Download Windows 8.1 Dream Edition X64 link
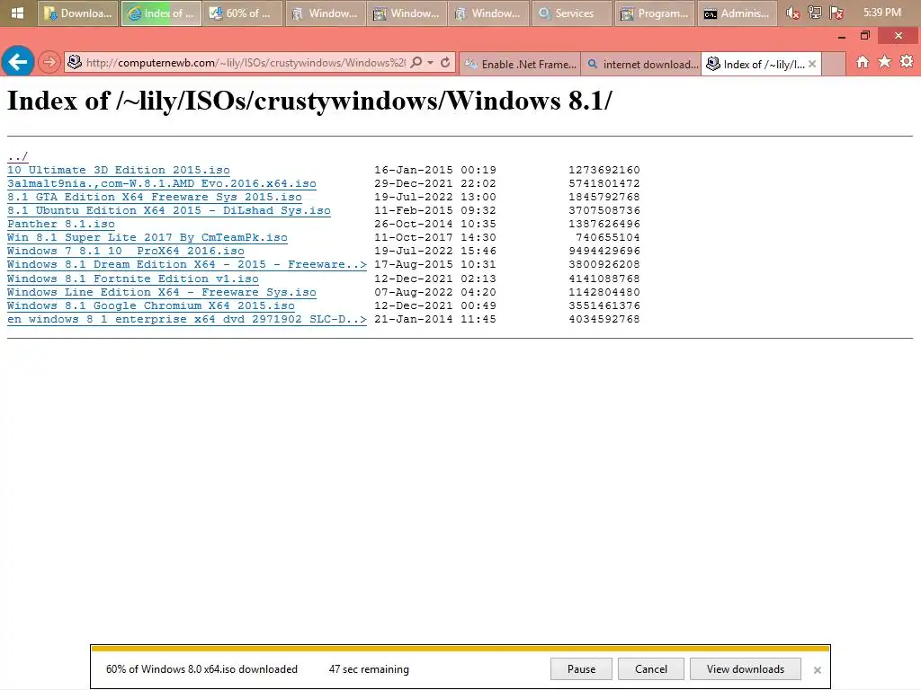Image resolution: width=921 pixels, height=690 pixels. click(x=187, y=265)
